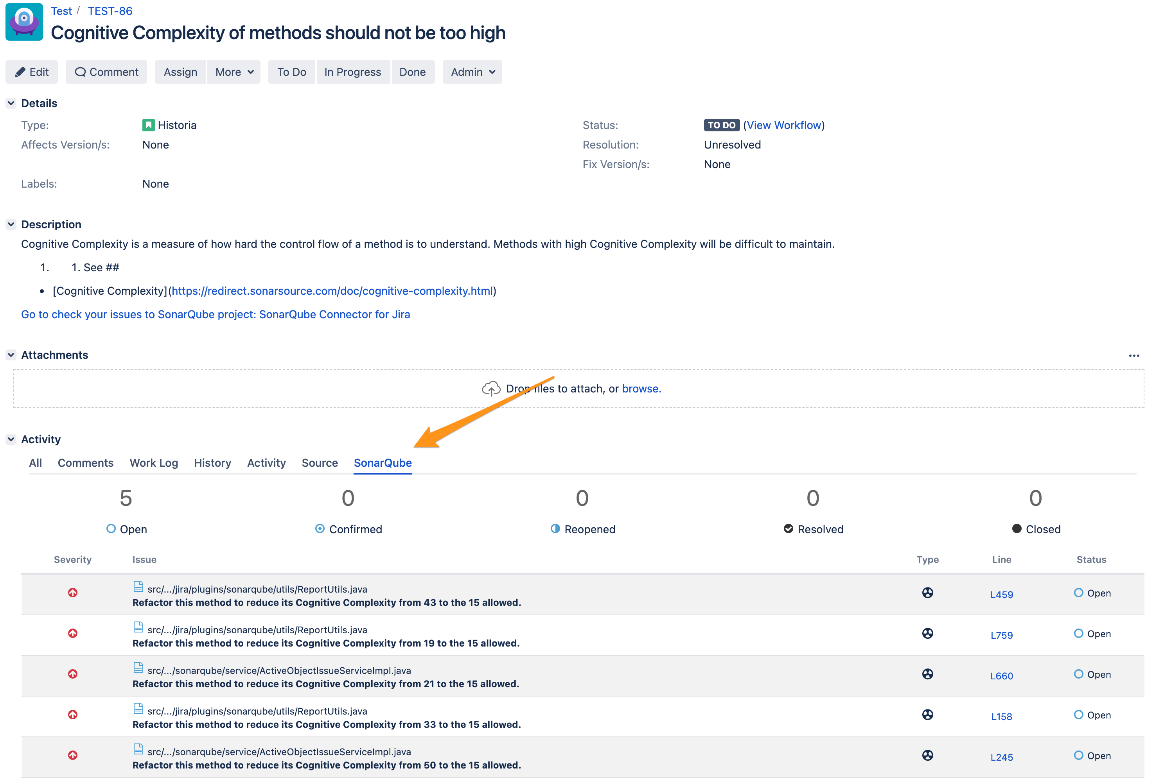Screen dimensions: 1164x781
Task: Click the Severity column header
Action: (73, 559)
